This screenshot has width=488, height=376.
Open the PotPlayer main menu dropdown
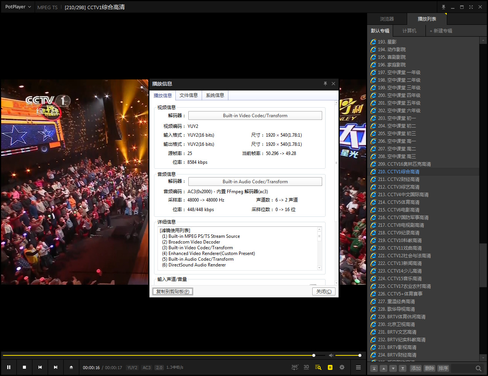tap(18, 7)
